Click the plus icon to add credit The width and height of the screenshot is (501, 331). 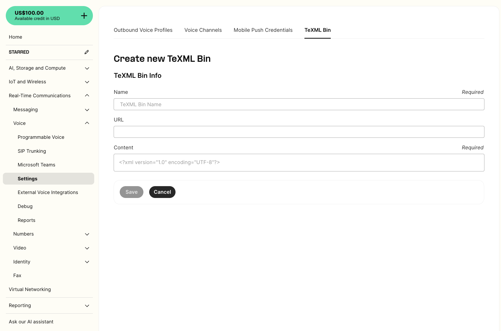[84, 16]
